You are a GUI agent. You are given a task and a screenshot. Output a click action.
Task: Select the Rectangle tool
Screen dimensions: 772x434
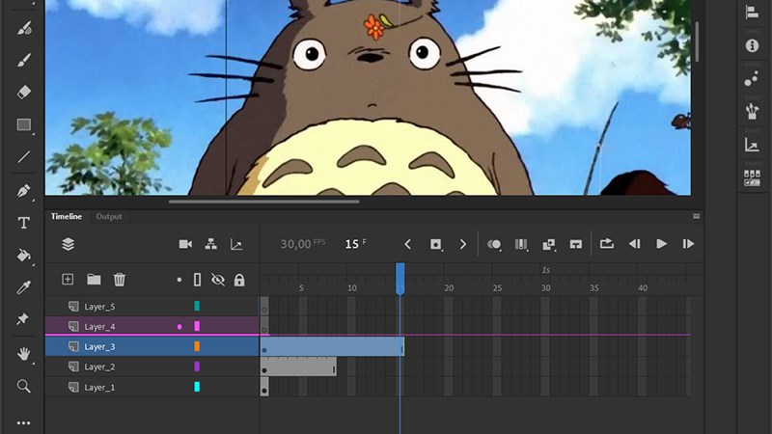[x=23, y=124]
